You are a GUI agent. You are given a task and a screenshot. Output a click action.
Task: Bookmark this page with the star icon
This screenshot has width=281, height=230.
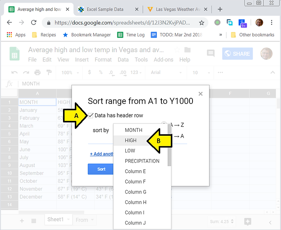tap(202, 23)
